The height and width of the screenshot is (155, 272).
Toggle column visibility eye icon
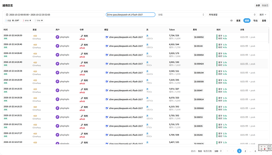coord(231,20)
